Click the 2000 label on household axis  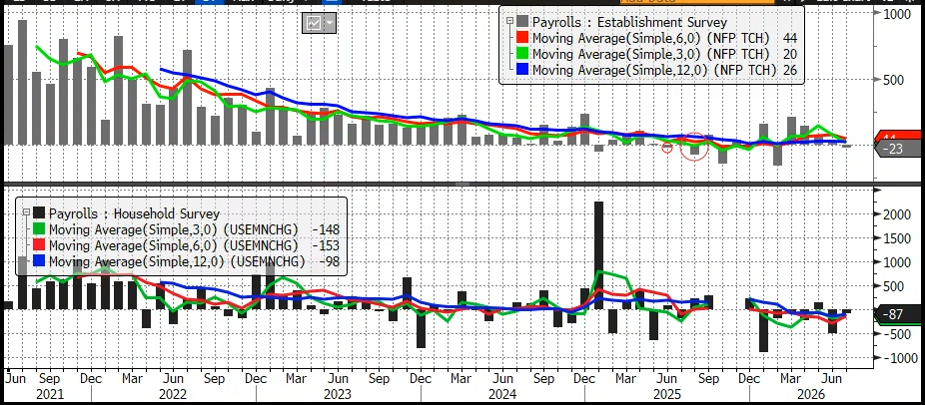pos(897,214)
